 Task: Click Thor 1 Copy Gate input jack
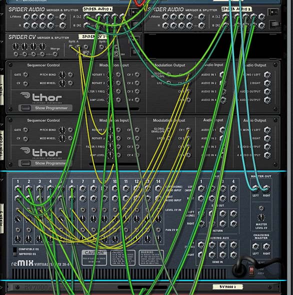point(25,130)
